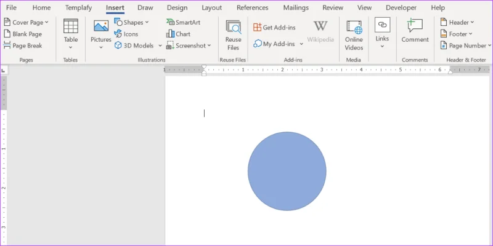Insert a Blank Page

[x=23, y=34]
